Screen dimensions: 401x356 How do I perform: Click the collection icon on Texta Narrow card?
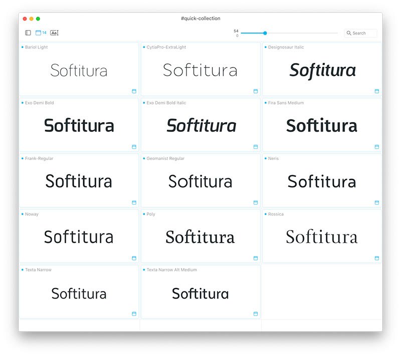(x=134, y=313)
